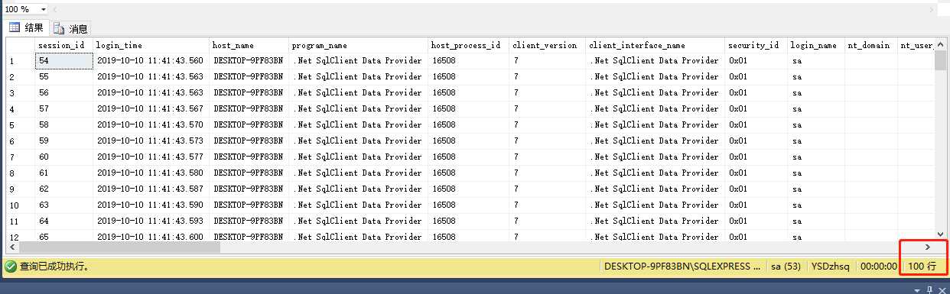950x294 pixels.
Task: Select login_time 2019-10-10 11:41:43.567
Action: [151, 108]
